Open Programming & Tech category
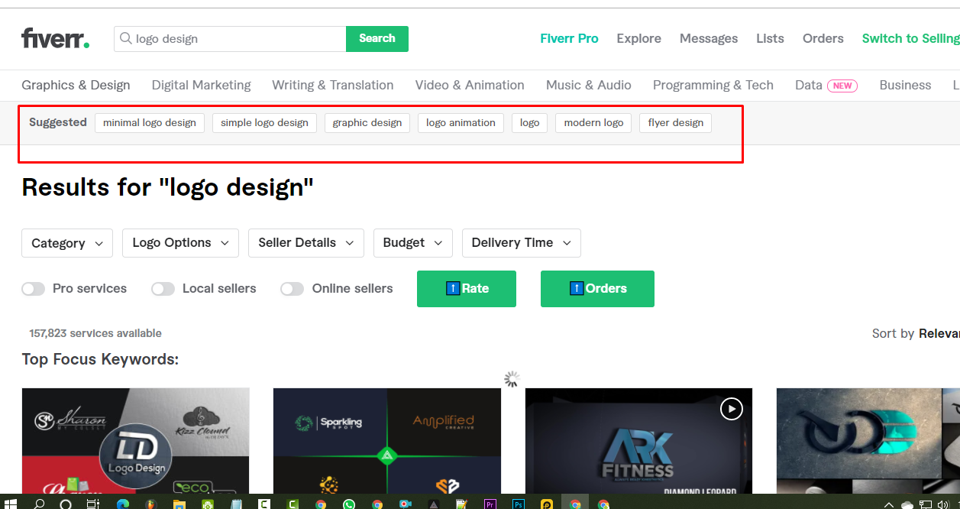Screen dimensions: 960x509 (713, 86)
